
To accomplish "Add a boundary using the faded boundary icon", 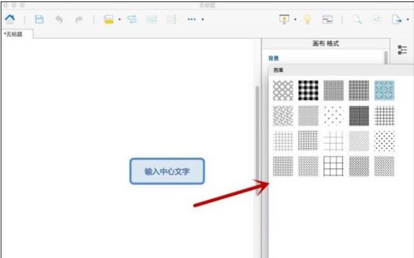I will pyautogui.click(x=152, y=19).
